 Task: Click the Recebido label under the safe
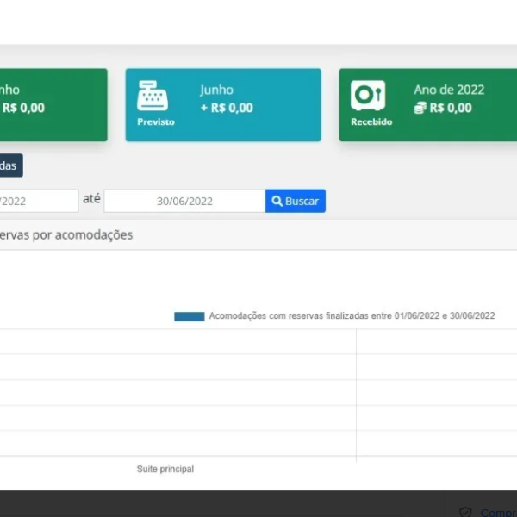[371, 121]
